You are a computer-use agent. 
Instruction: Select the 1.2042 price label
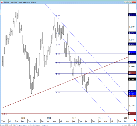132,92
